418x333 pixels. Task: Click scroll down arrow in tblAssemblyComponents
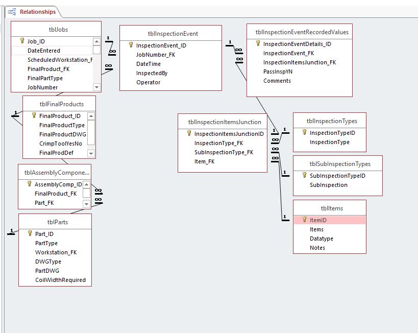(x=86, y=204)
